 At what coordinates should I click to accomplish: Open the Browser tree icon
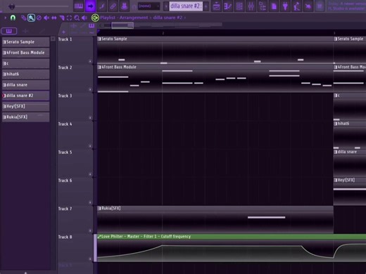(263, 6)
